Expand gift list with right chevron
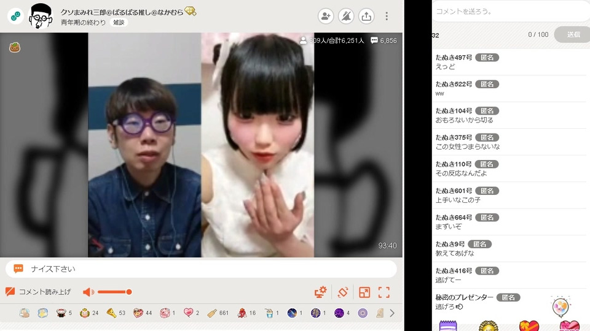This screenshot has height=331, width=590. [x=392, y=313]
